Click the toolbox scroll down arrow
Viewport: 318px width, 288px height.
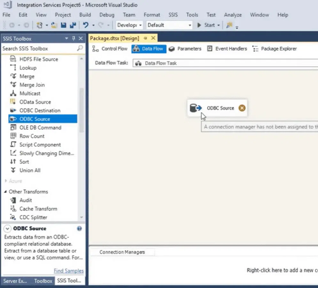click(81, 217)
